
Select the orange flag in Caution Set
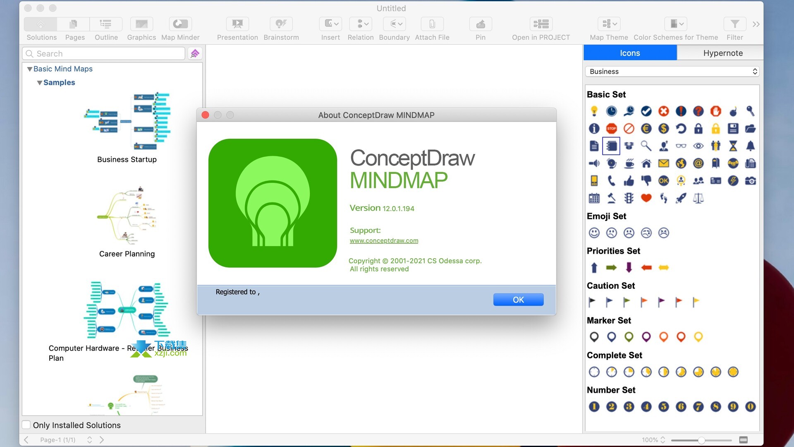coord(644,302)
